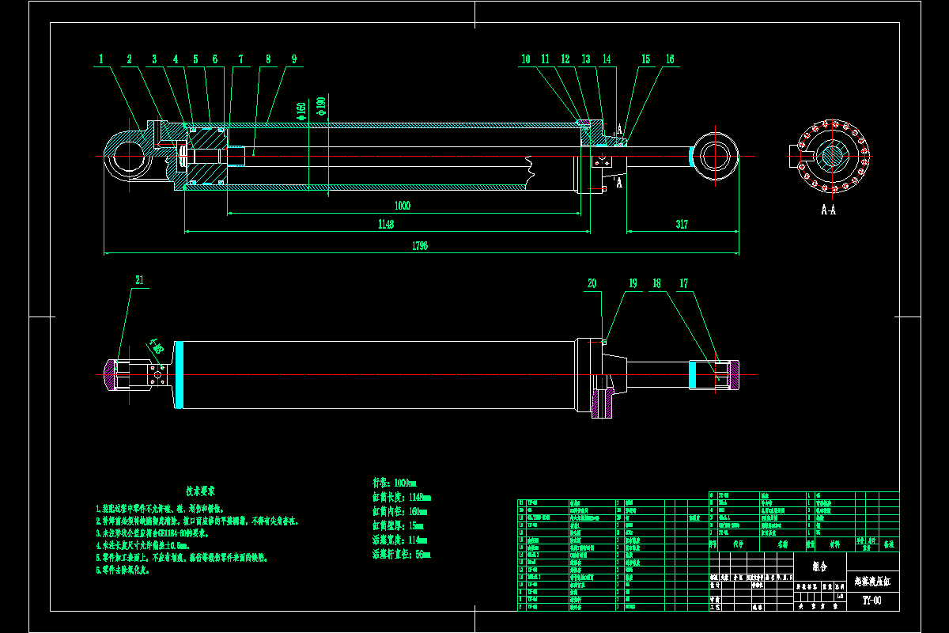Select the 缸筒内径: 160mm specification line
The height and width of the screenshot is (633, 949).
399,510
